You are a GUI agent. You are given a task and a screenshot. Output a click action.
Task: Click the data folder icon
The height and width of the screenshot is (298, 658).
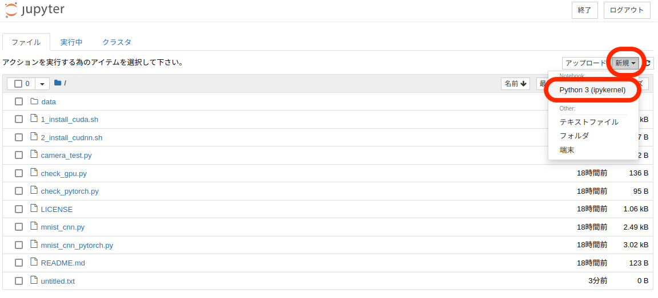[34, 101]
